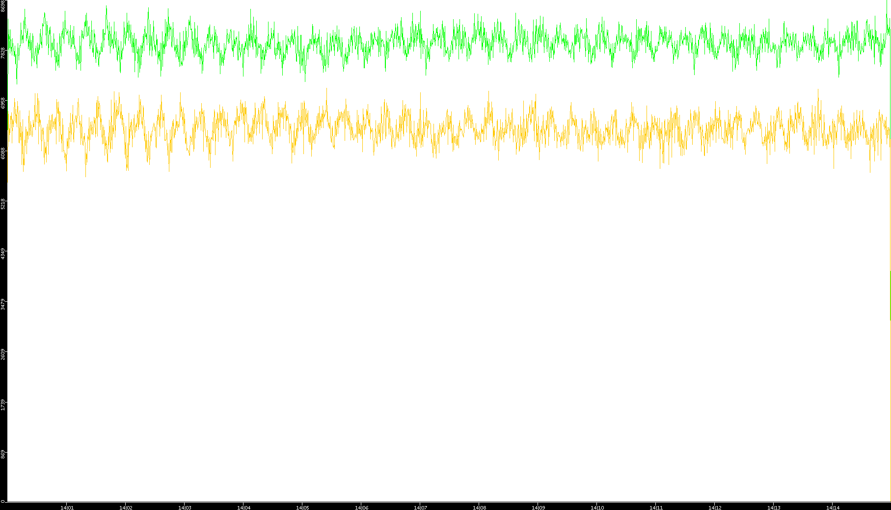Select the 14:08 time tick
This screenshot has height=510, width=891.
click(x=479, y=508)
